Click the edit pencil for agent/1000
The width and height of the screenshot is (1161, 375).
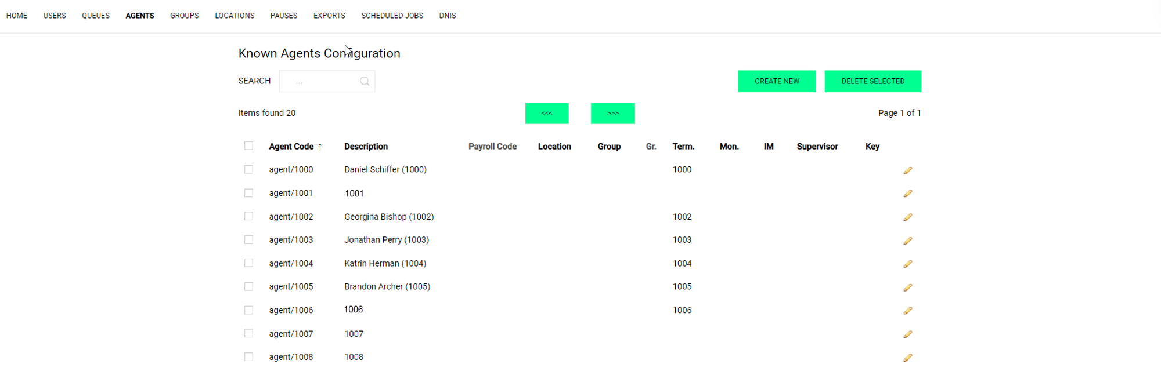(x=907, y=170)
